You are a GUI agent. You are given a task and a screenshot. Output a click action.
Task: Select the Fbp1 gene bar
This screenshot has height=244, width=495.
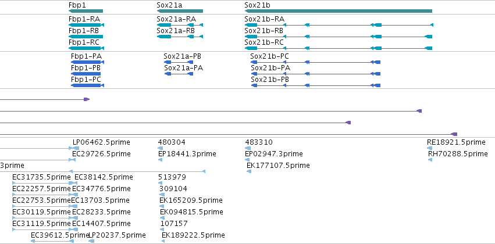tap(86, 11)
